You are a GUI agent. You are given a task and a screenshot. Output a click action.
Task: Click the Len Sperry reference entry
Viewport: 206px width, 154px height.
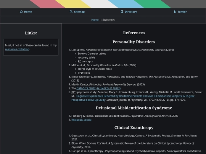pyautogui.click(x=122, y=50)
